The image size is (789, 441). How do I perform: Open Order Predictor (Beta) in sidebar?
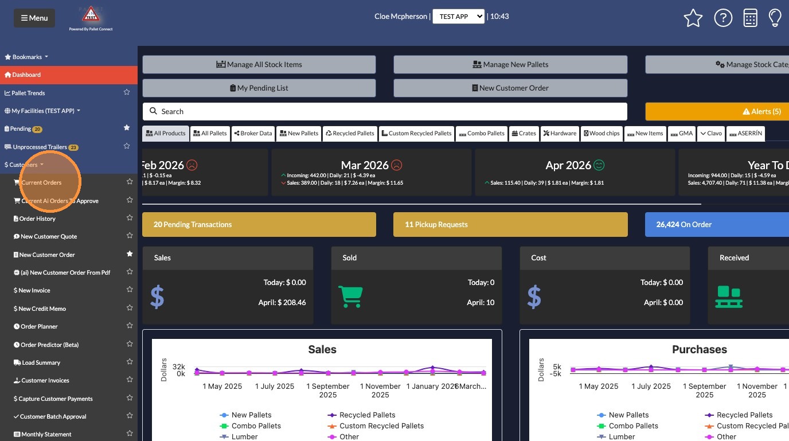[x=50, y=345]
